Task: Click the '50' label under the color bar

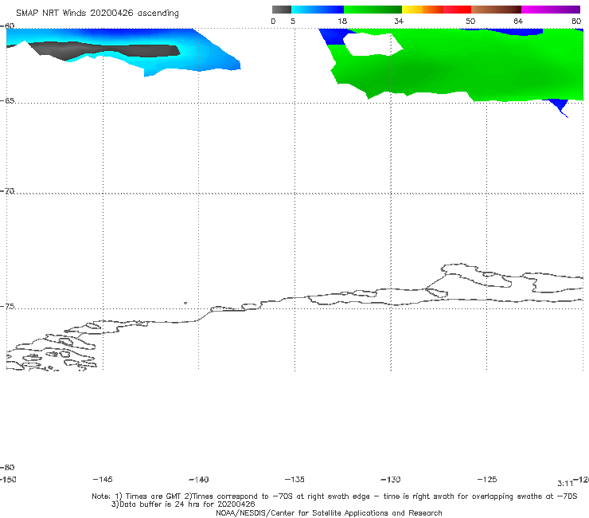Action: 470,22
